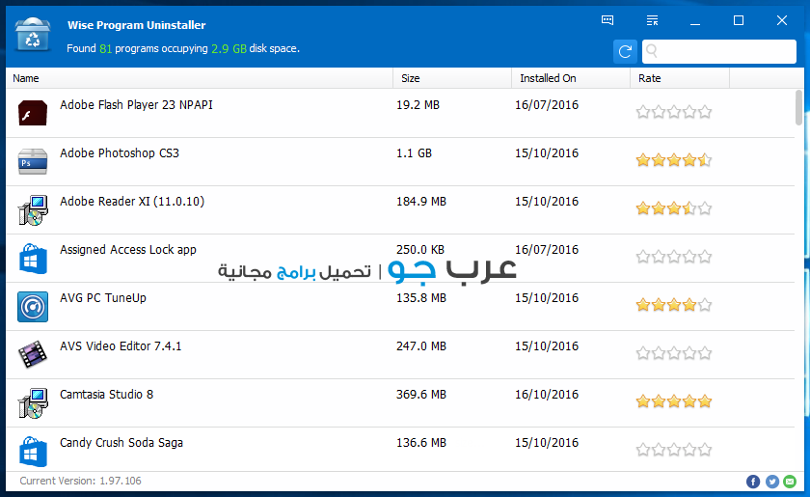
Task: Refresh the installed programs list
Action: [625, 51]
